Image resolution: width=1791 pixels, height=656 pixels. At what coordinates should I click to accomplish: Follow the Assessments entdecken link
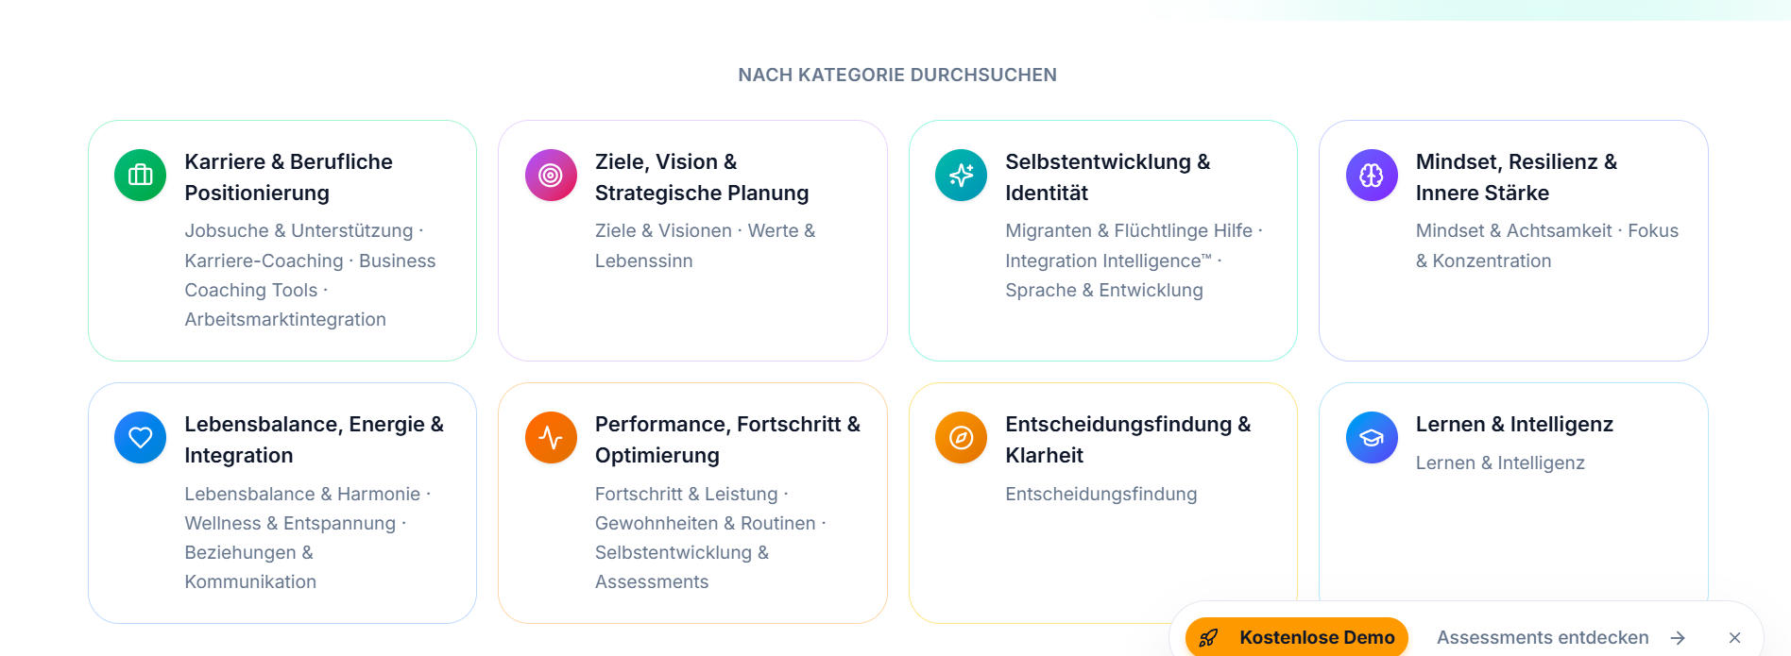[1543, 638]
